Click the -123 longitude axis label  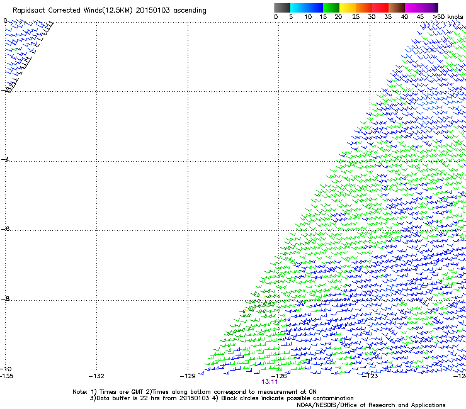370,376
